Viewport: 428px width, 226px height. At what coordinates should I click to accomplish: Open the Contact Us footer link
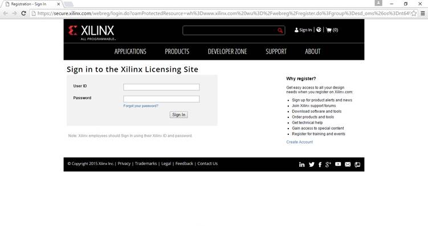pos(207,163)
